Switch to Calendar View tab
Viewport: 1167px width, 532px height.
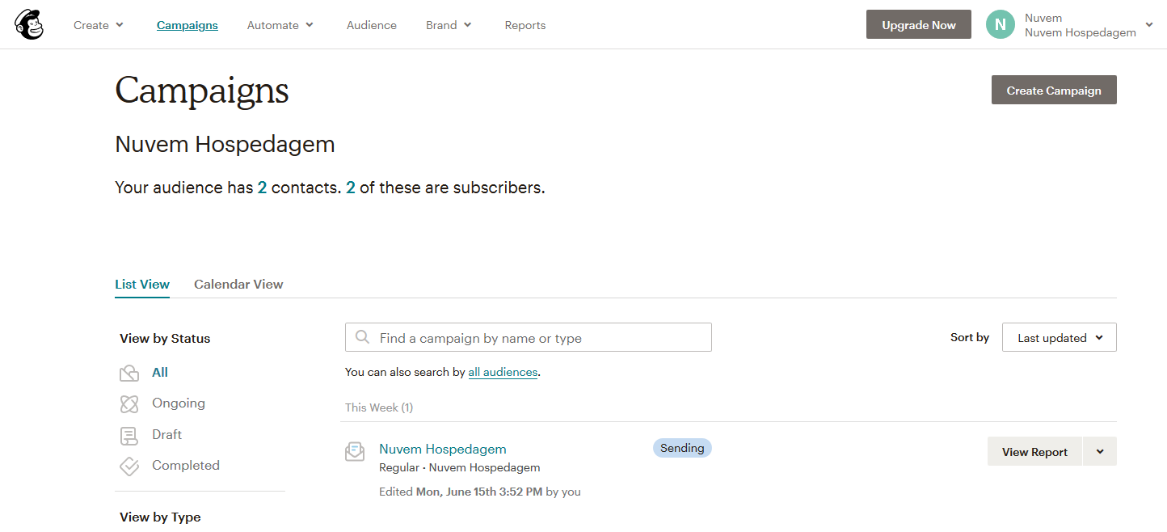click(238, 285)
